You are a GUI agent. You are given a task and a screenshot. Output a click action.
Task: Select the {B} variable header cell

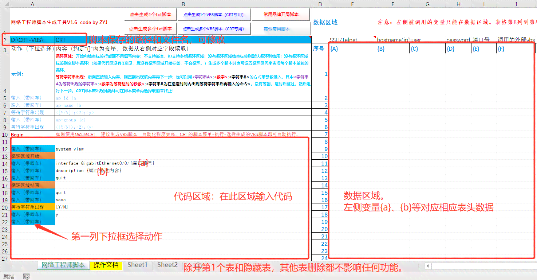click(393, 48)
